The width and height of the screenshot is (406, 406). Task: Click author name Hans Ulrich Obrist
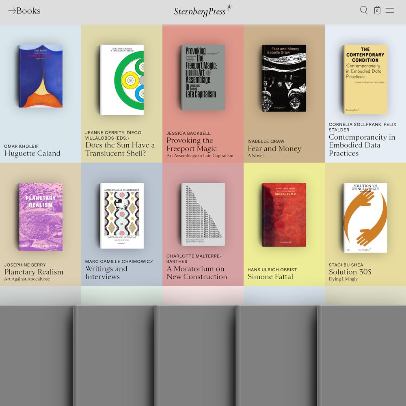click(x=272, y=270)
